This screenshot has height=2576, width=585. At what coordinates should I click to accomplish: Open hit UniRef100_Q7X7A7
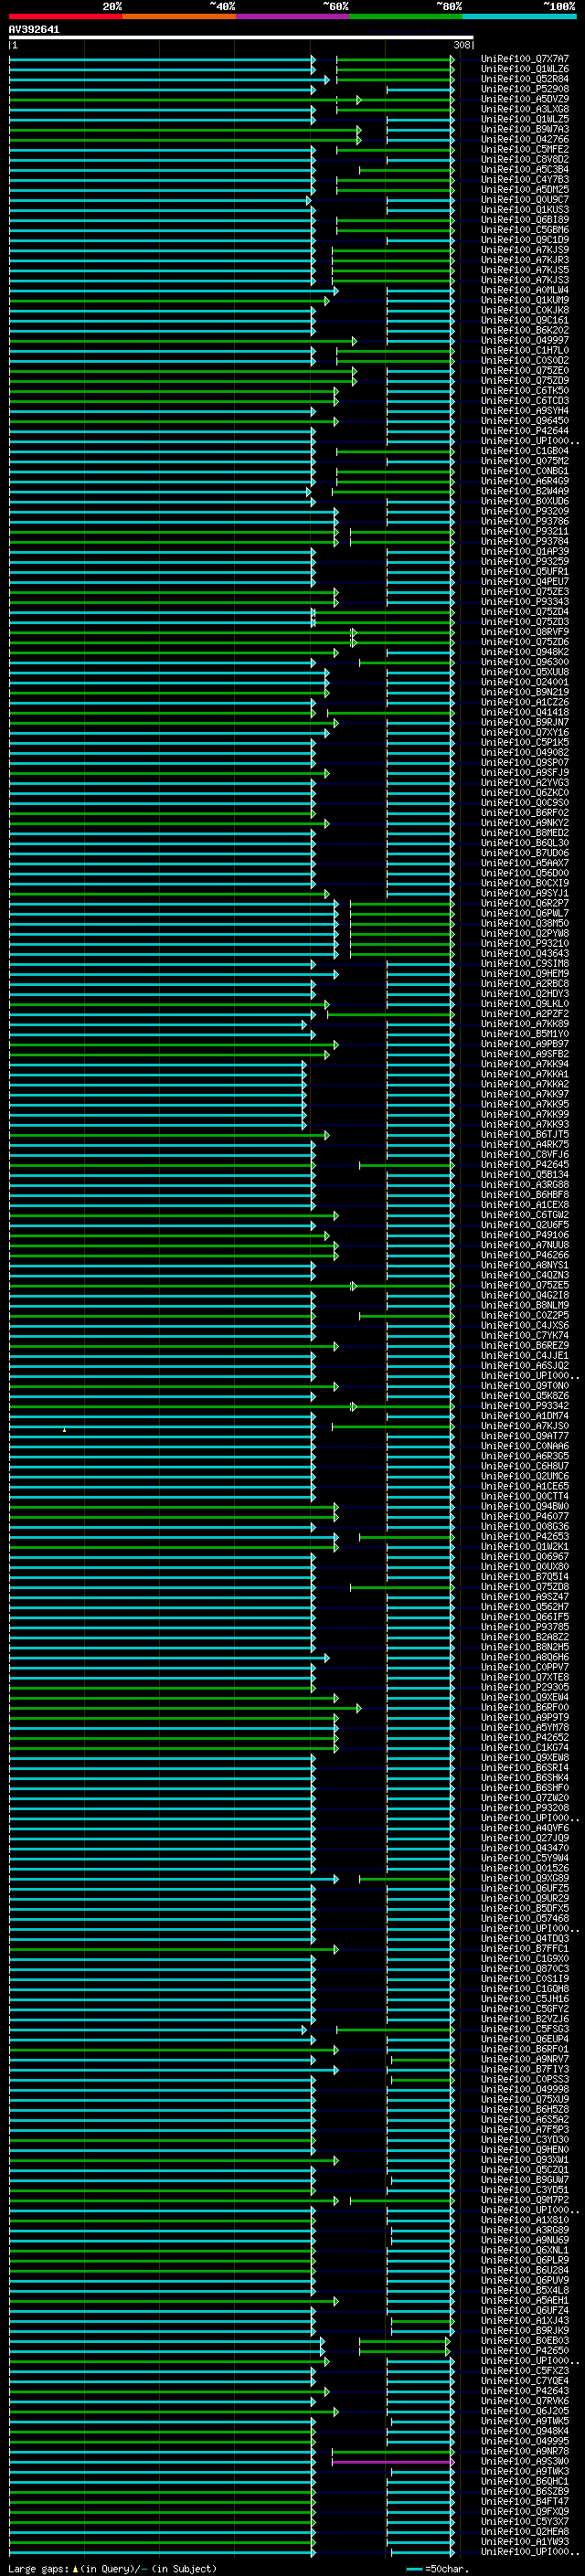click(x=525, y=59)
